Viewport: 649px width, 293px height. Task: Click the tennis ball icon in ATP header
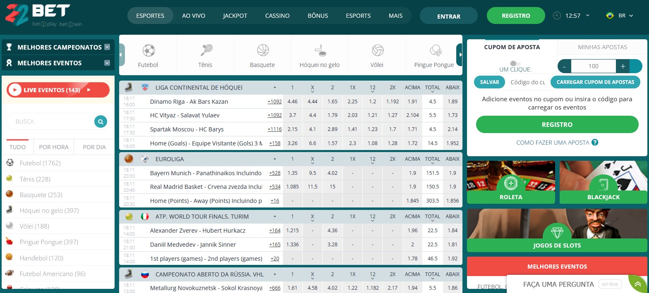129,216
